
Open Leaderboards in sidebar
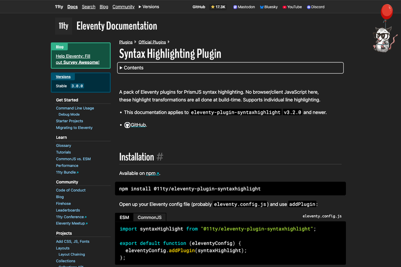coord(68,210)
